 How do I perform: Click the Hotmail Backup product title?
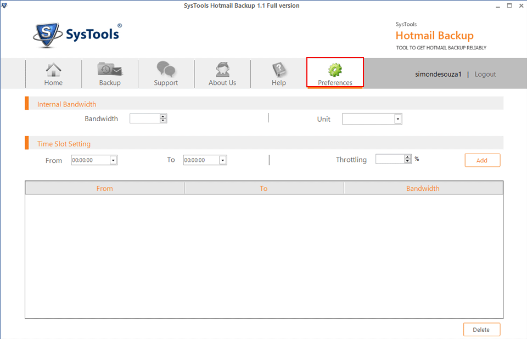(435, 35)
